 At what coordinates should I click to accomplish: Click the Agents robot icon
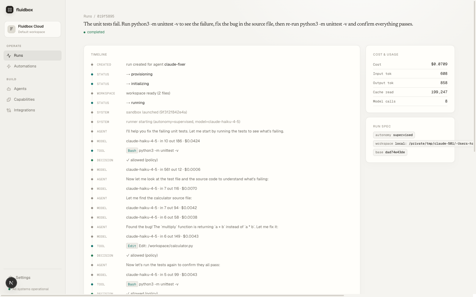pyautogui.click(x=9, y=89)
